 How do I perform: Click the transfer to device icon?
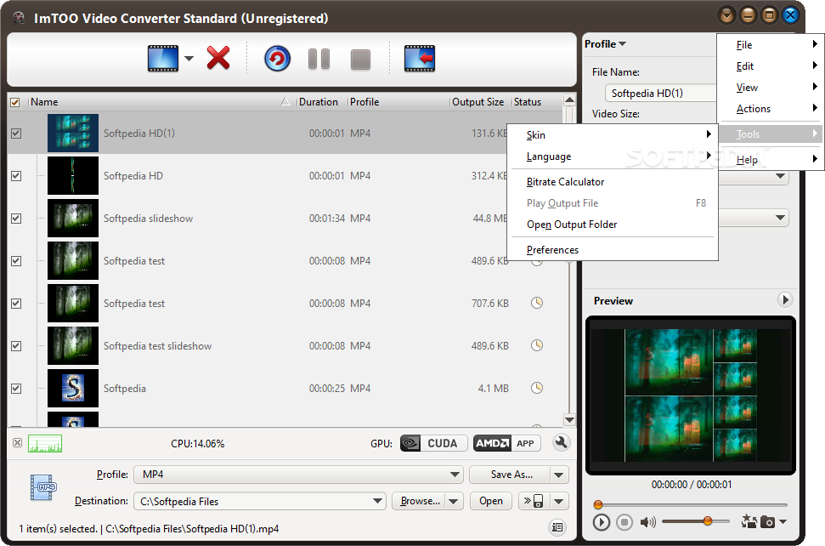[534, 501]
